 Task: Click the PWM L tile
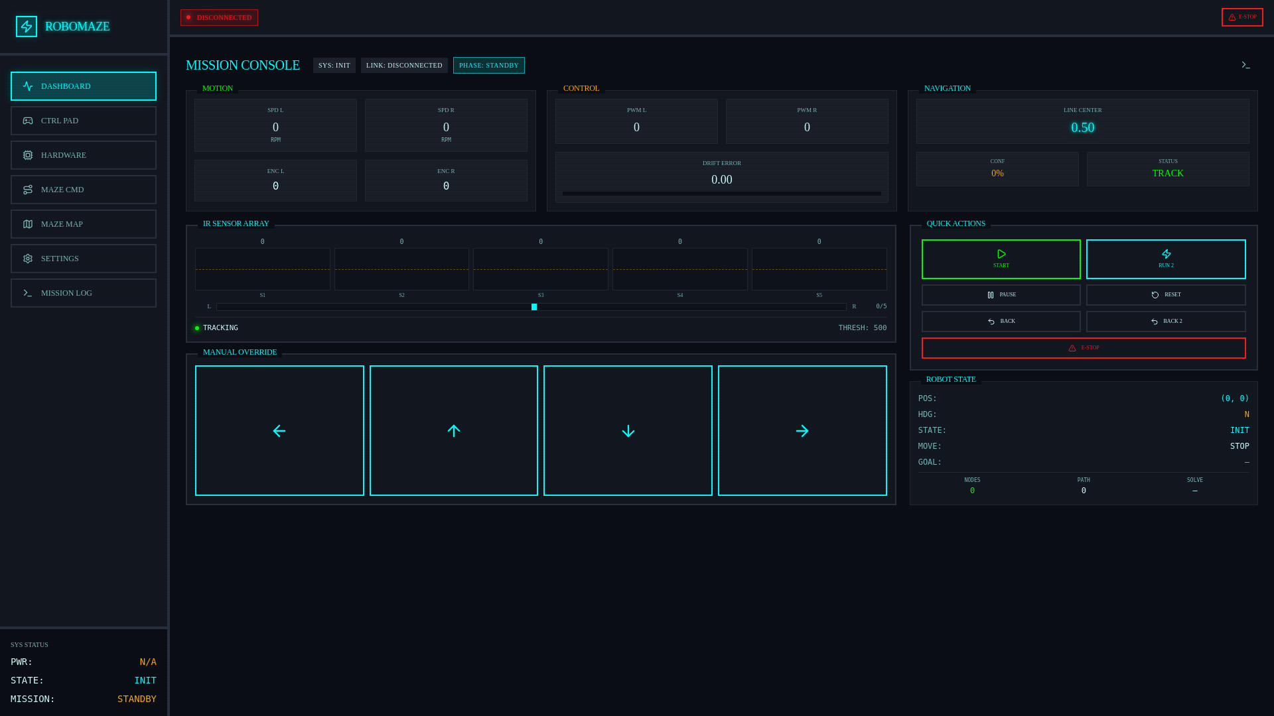click(x=636, y=121)
